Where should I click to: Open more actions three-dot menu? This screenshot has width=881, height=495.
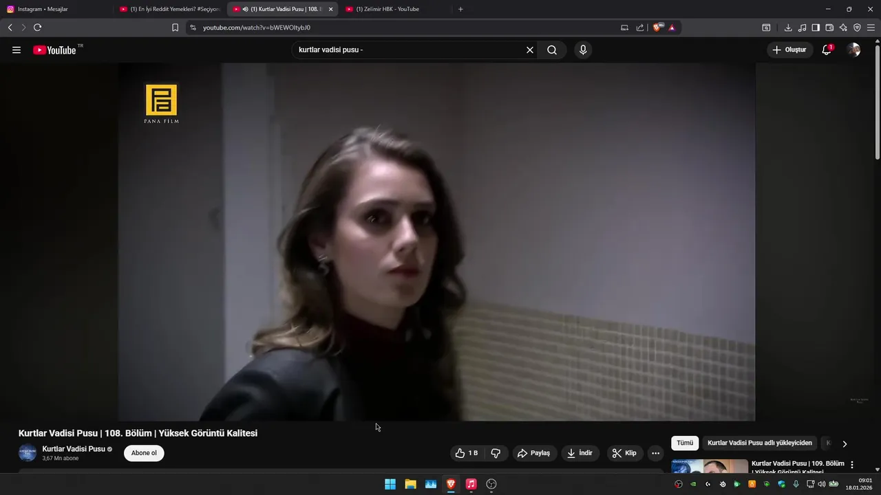(x=655, y=453)
